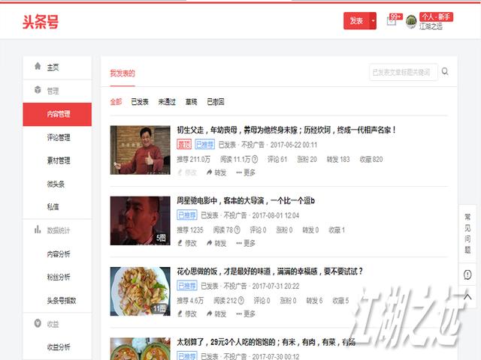Open 微头条 in the sidebar

[57, 184]
